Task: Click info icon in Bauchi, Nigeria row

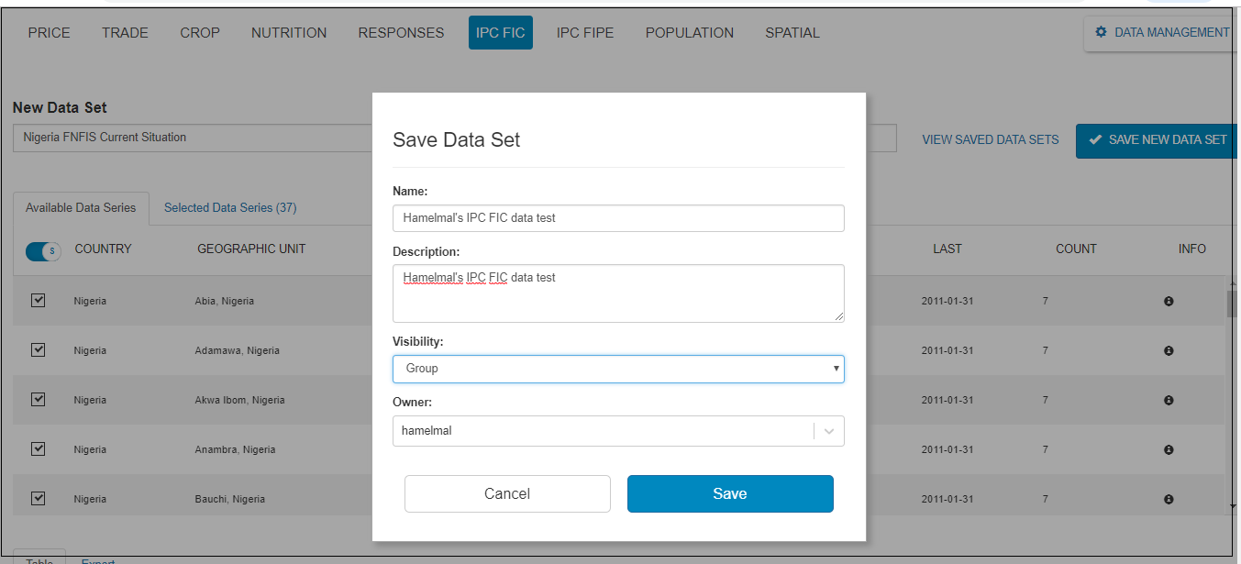Action: 1169,499
